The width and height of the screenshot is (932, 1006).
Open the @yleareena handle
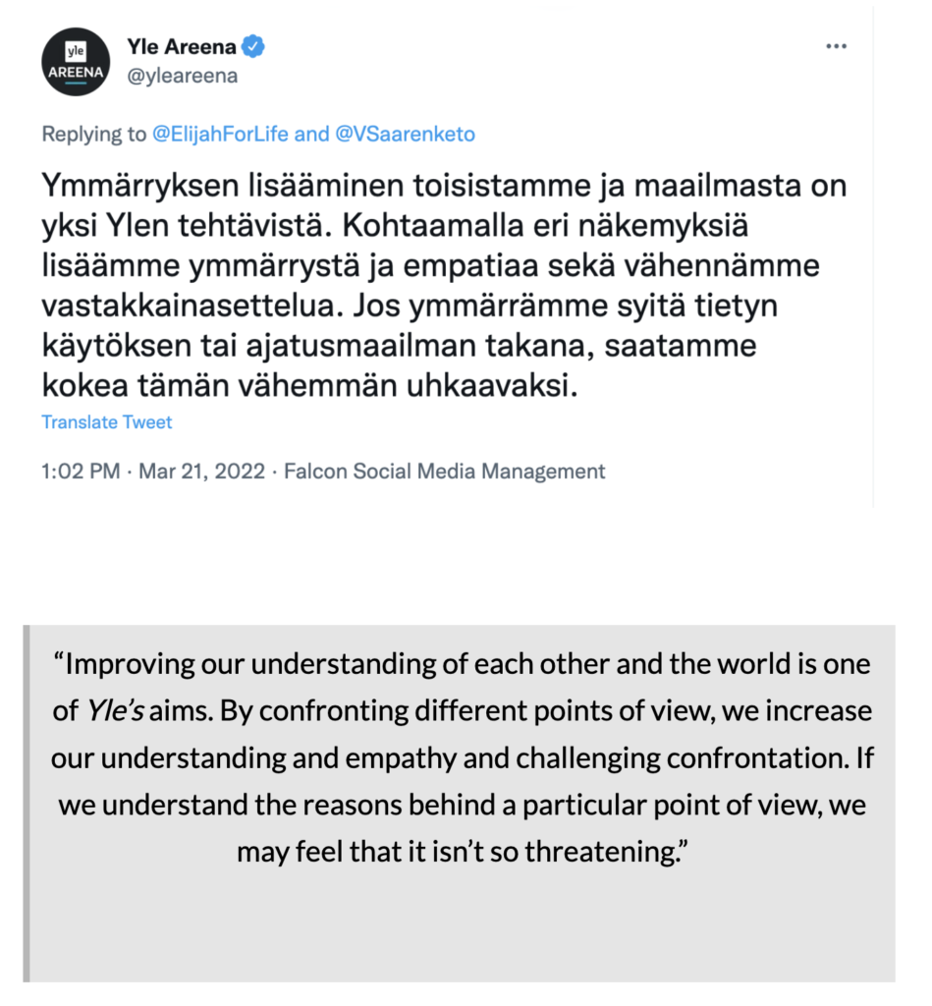[x=182, y=76]
